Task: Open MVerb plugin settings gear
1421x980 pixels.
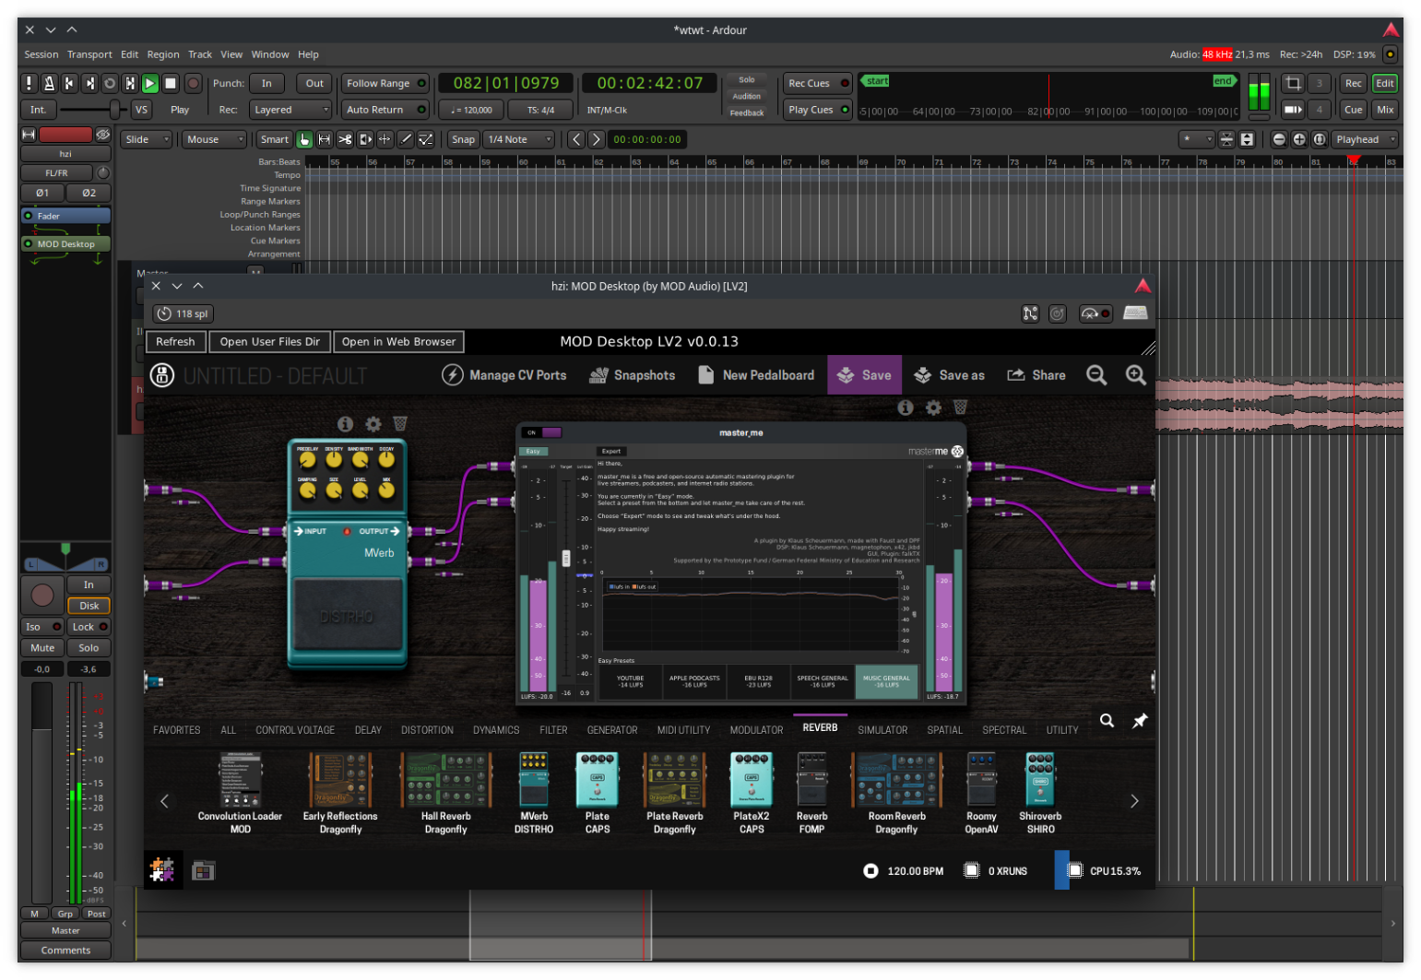Action: click(x=373, y=424)
